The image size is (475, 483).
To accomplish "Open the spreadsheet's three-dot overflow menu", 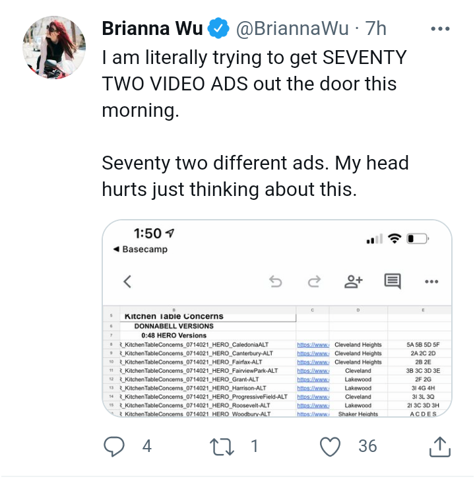I will (431, 281).
